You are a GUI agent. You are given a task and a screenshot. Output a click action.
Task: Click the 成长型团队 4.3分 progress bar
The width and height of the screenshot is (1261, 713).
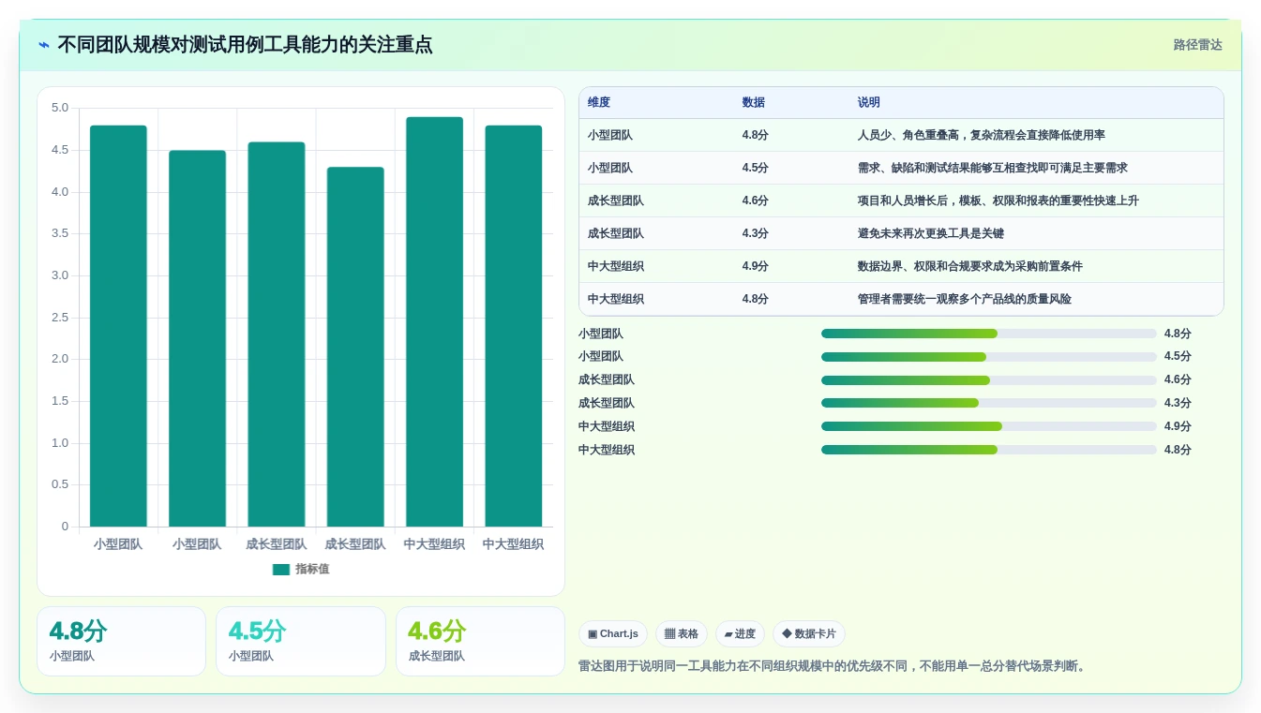coord(989,403)
